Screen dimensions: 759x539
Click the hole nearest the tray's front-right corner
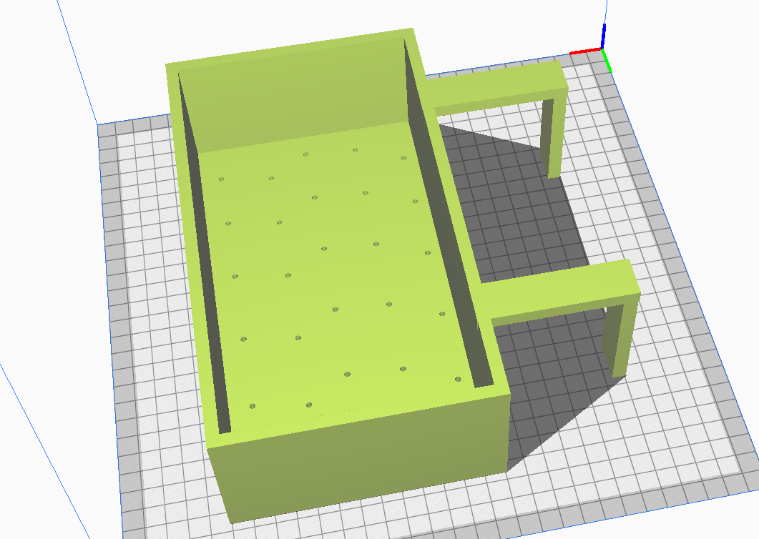pyautogui.click(x=458, y=379)
